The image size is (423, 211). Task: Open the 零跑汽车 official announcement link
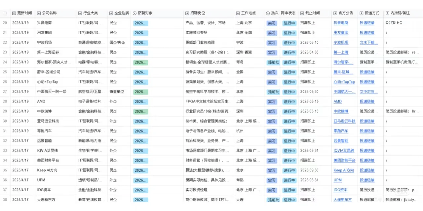[341, 131]
